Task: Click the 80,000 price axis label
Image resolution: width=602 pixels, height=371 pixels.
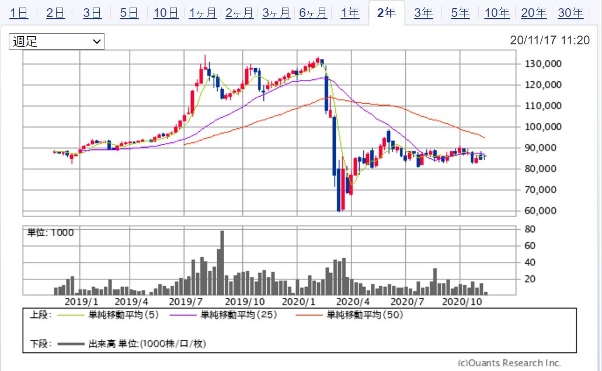Action: point(540,169)
